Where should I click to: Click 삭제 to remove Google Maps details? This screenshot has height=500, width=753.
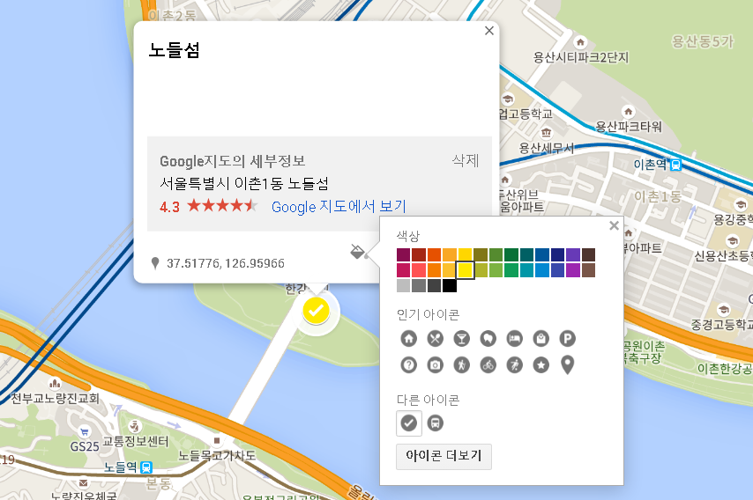466,160
